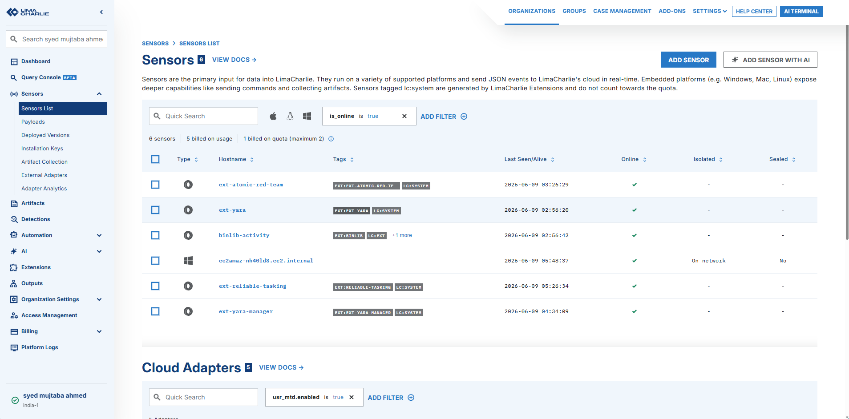The image size is (849, 419).
Task: Focus the sensors Quick Search field
Action: tap(203, 116)
